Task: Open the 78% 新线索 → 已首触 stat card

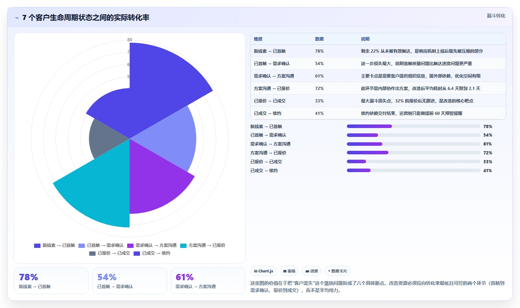Action: pyautogui.click(x=51, y=281)
